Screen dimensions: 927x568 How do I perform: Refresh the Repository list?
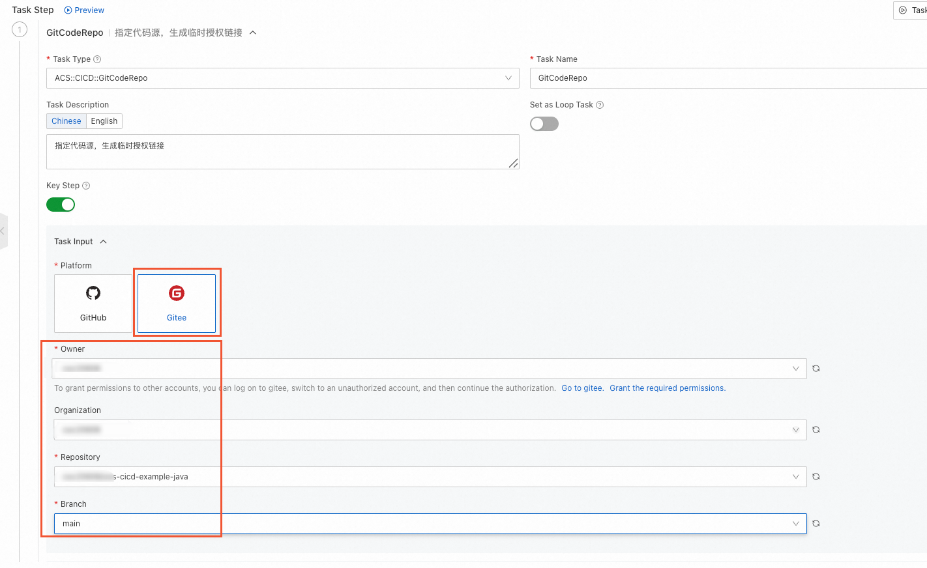click(x=816, y=477)
